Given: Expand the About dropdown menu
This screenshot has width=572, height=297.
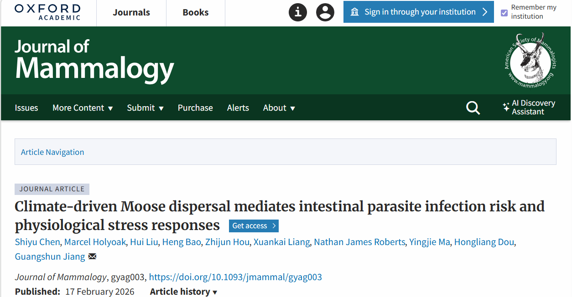Looking at the screenshot, I should click(x=279, y=108).
